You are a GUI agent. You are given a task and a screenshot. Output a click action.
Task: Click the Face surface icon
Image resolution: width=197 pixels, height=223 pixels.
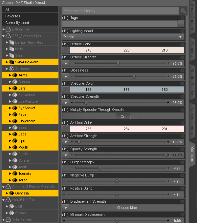tap(15, 114)
